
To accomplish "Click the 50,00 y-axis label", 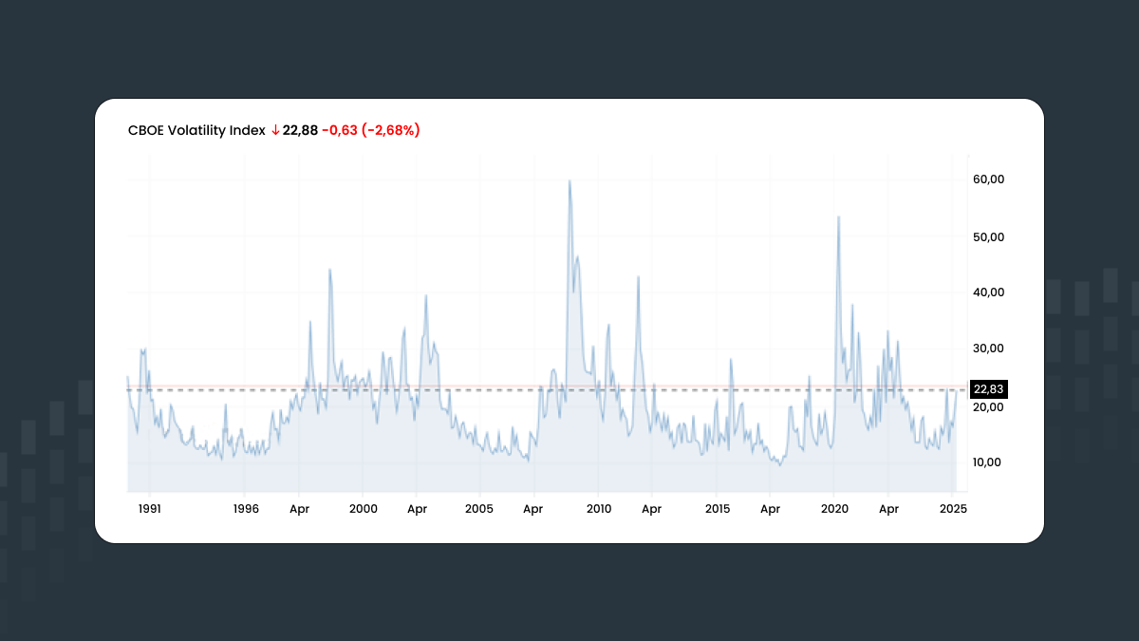I will [989, 236].
